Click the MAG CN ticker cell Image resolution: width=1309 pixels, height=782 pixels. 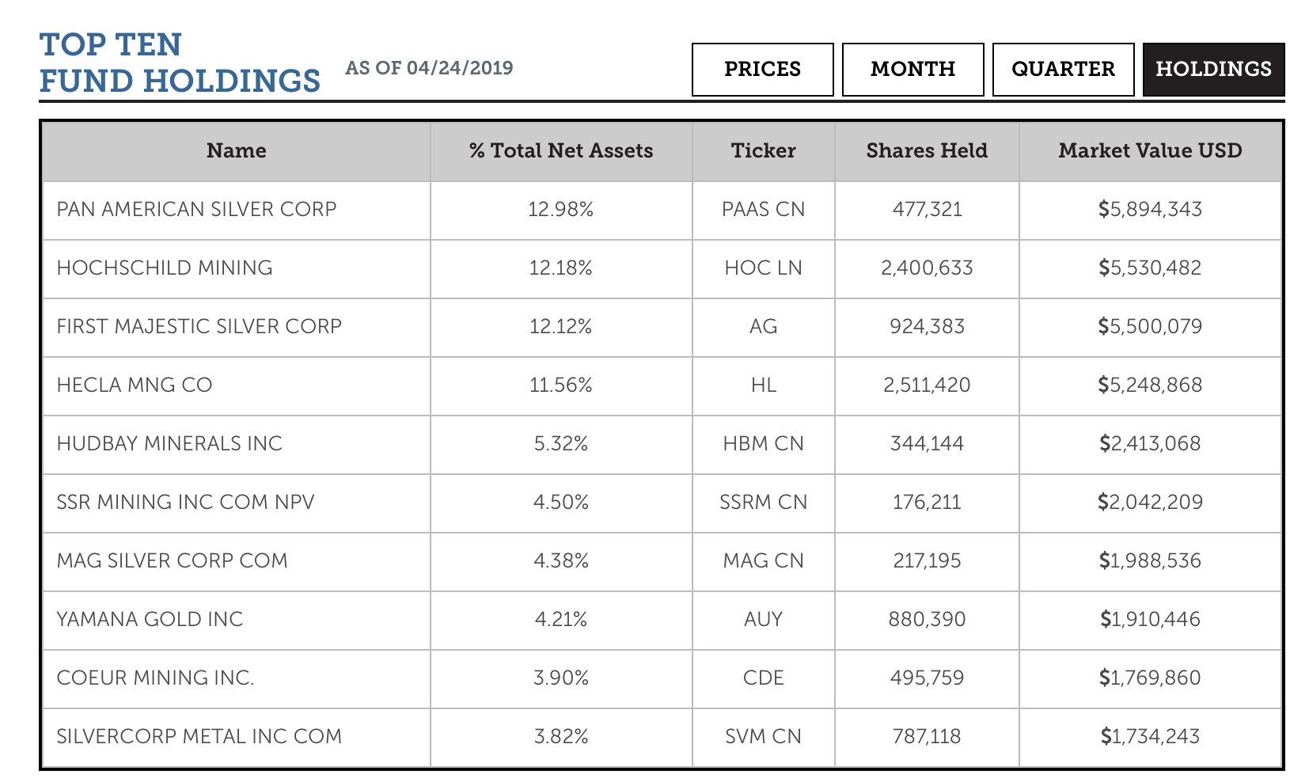(x=763, y=560)
